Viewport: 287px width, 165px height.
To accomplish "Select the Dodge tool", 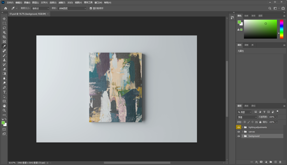I will 4,83.
